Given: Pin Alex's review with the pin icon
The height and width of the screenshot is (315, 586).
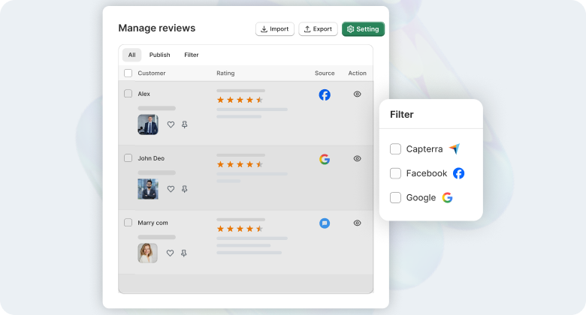Looking at the screenshot, I should tap(185, 124).
